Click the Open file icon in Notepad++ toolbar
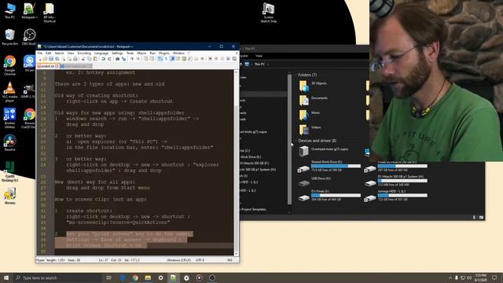 pyautogui.click(x=46, y=59)
